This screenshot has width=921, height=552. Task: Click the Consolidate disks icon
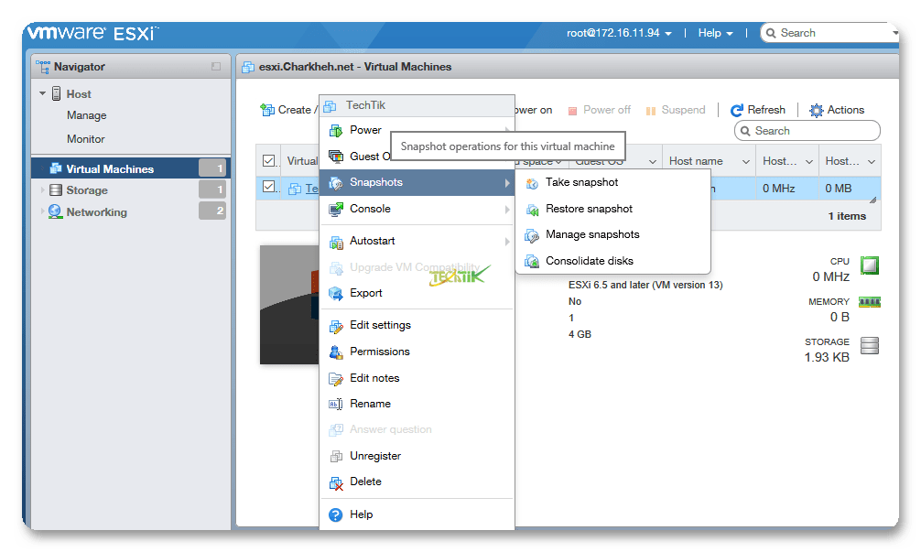532,261
